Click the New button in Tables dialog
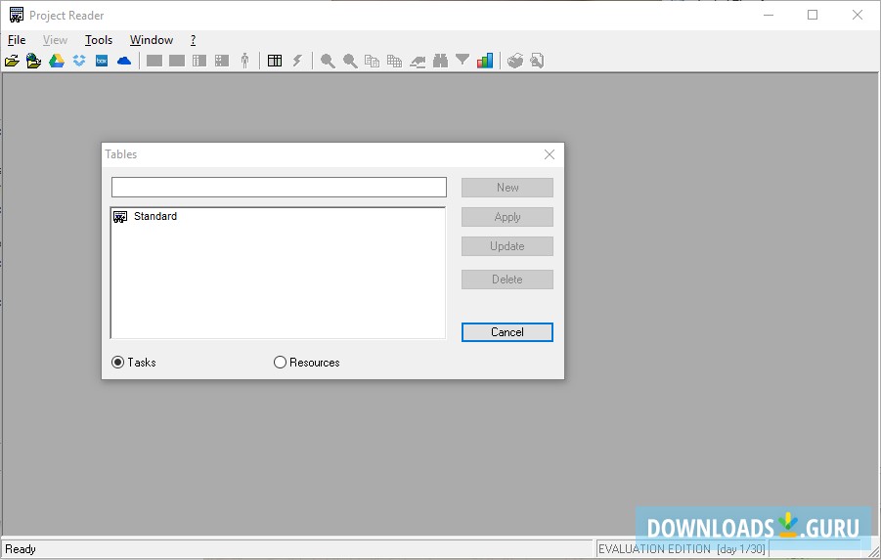Viewport: 881px width, 560px height. 507,188
